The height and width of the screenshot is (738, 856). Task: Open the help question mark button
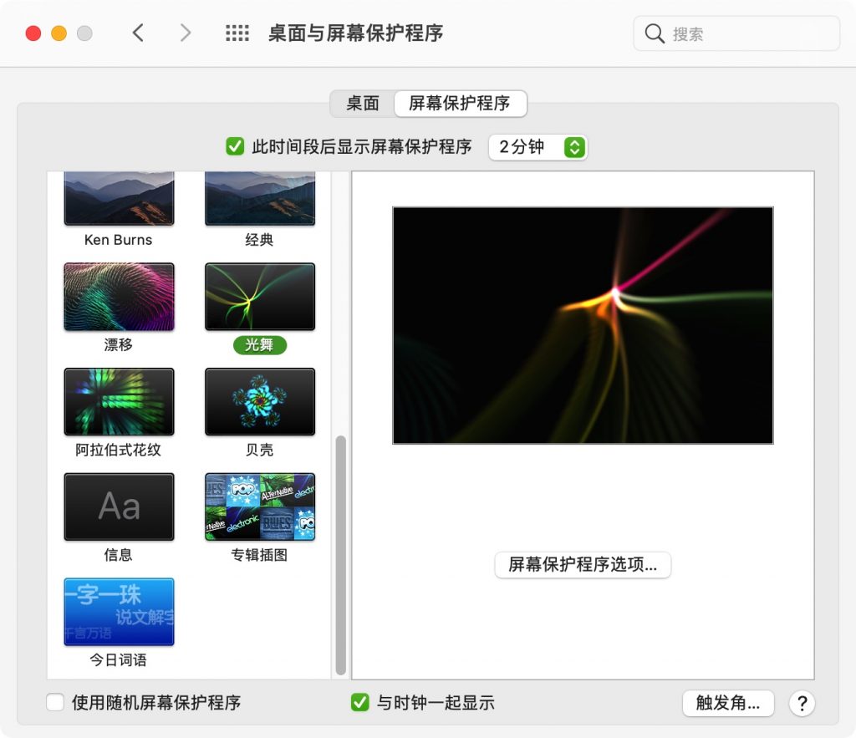tap(802, 703)
